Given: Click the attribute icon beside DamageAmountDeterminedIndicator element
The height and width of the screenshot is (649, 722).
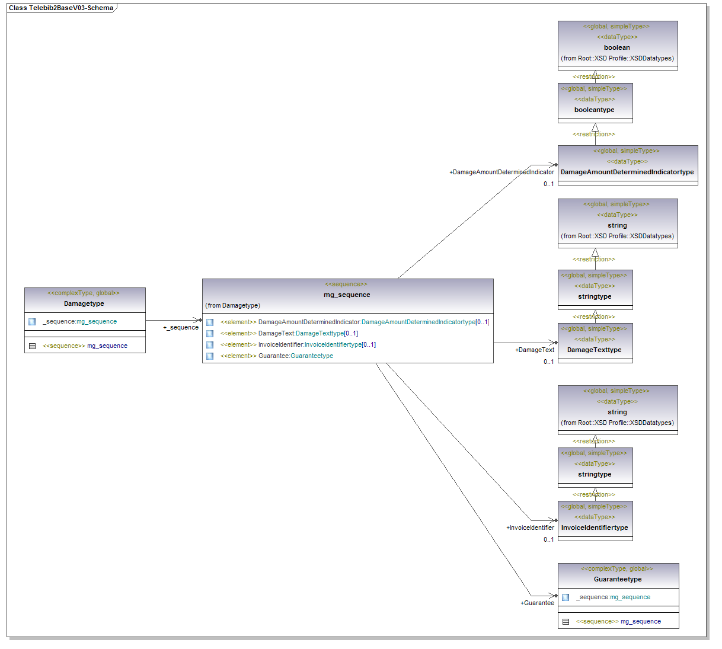Looking at the screenshot, I should point(210,322).
